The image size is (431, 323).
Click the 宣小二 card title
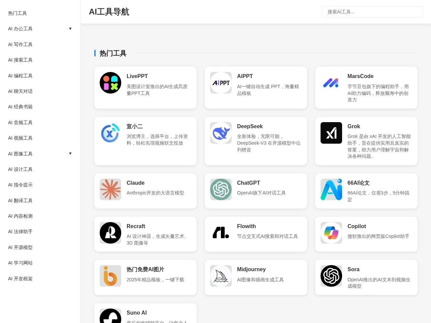[x=135, y=127]
